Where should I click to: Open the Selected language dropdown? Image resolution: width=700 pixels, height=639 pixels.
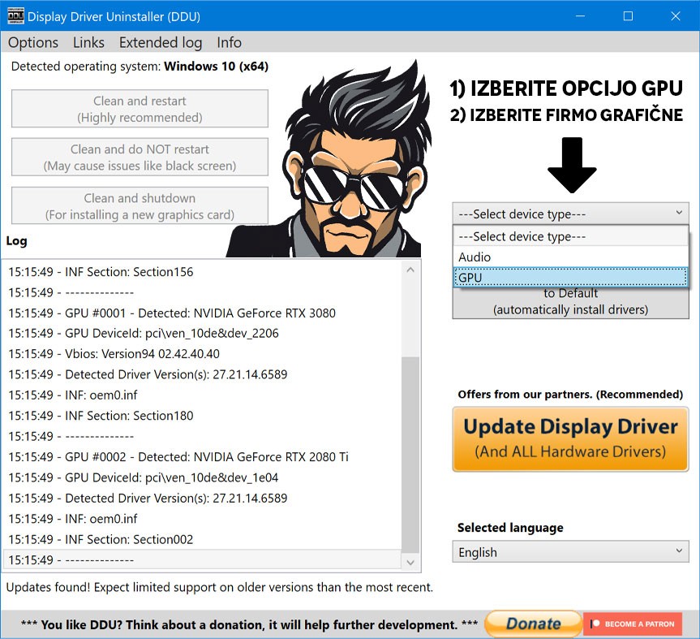coord(570,552)
